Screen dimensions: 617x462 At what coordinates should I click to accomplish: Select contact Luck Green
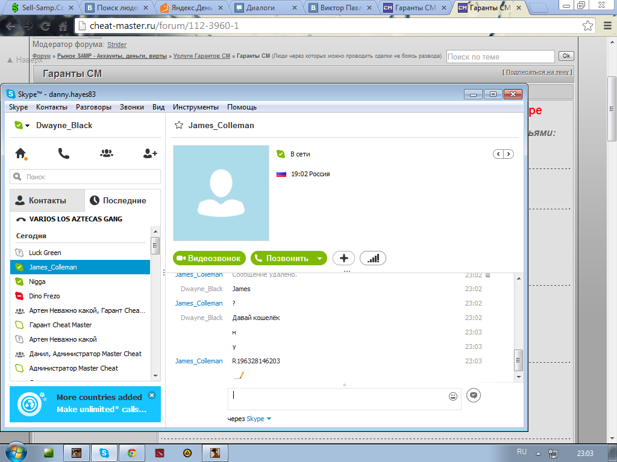pyautogui.click(x=80, y=253)
